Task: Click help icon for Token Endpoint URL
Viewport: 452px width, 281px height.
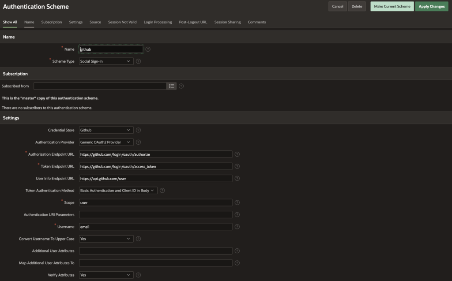Action: click(237, 166)
